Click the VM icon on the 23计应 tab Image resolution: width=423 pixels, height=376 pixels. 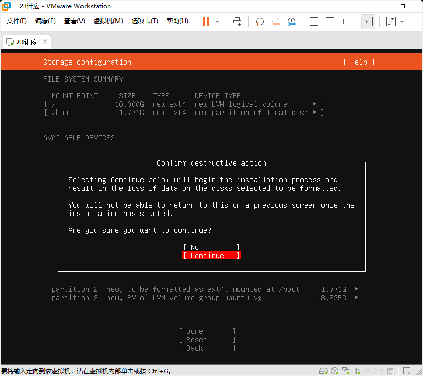pyautogui.click(x=10, y=42)
